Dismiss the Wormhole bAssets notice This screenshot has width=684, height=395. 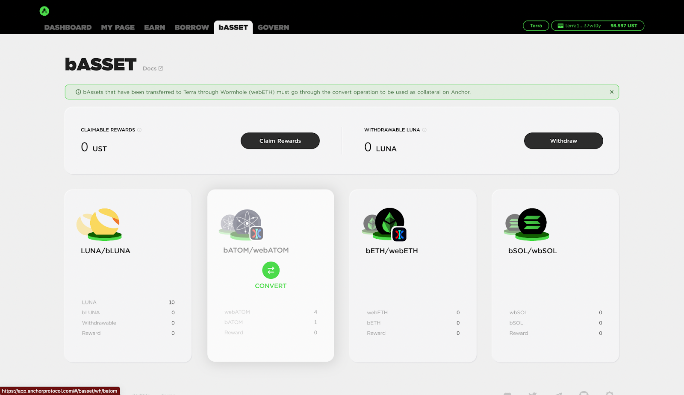(x=612, y=92)
